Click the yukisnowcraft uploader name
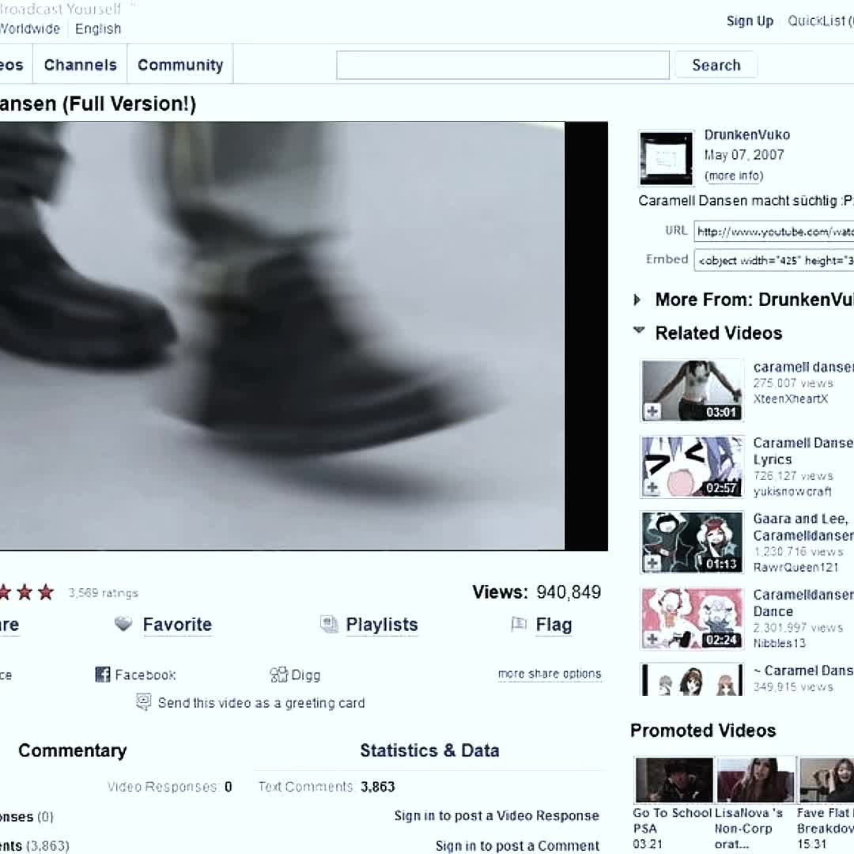This screenshot has height=854, width=854. pos(792,491)
